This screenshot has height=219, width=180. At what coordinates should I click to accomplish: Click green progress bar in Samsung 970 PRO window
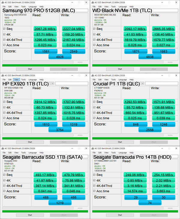point(45,65)
